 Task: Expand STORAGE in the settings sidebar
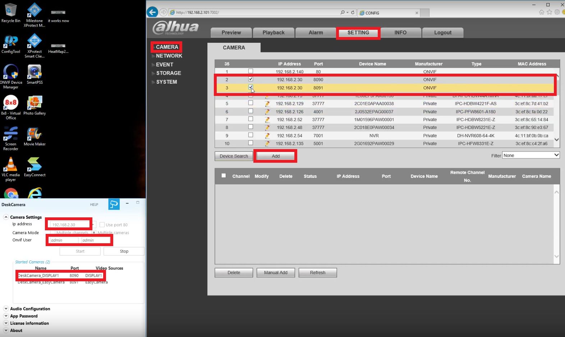click(x=169, y=73)
